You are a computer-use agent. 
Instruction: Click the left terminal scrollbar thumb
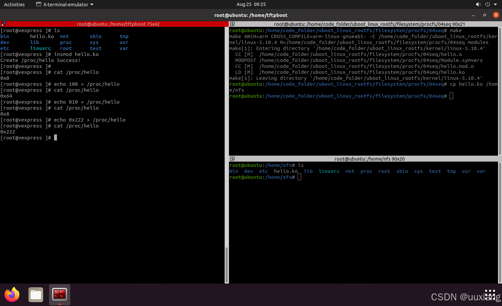coord(227,265)
